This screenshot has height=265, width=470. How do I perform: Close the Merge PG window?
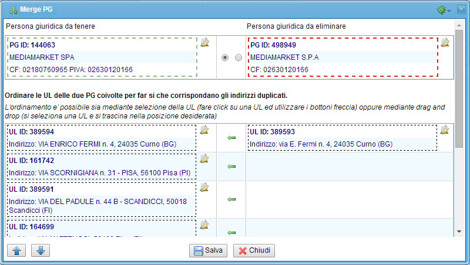461,9
